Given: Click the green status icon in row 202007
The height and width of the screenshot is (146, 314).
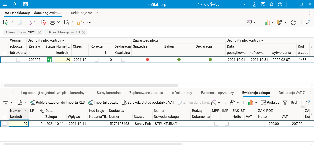Looking at the screenshot, I should (49, 60).
